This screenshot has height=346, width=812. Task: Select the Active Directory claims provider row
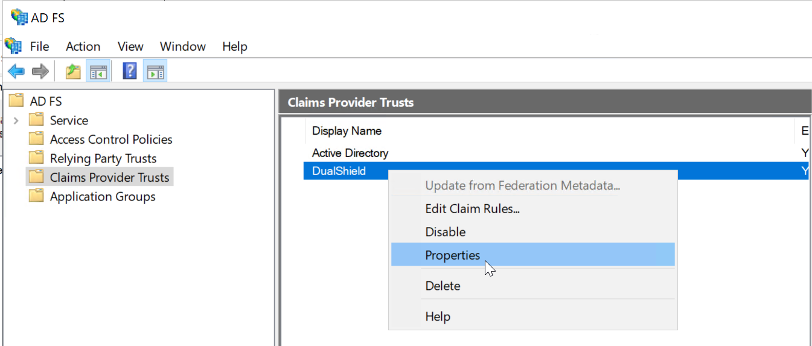(350, 153)
